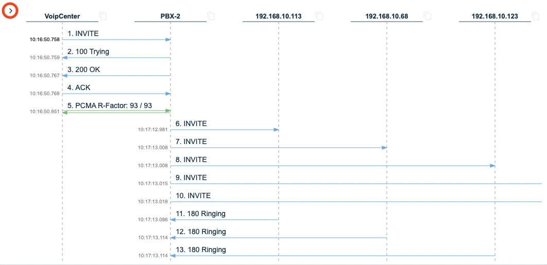Viewport: 547px width, 265px height.
Task: Click timestamp 10:17:12.981
Action: 153,130
